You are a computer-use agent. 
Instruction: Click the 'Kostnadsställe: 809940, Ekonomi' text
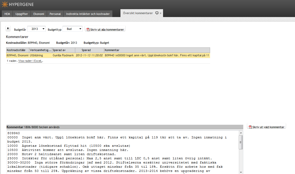tap(28, 43)
